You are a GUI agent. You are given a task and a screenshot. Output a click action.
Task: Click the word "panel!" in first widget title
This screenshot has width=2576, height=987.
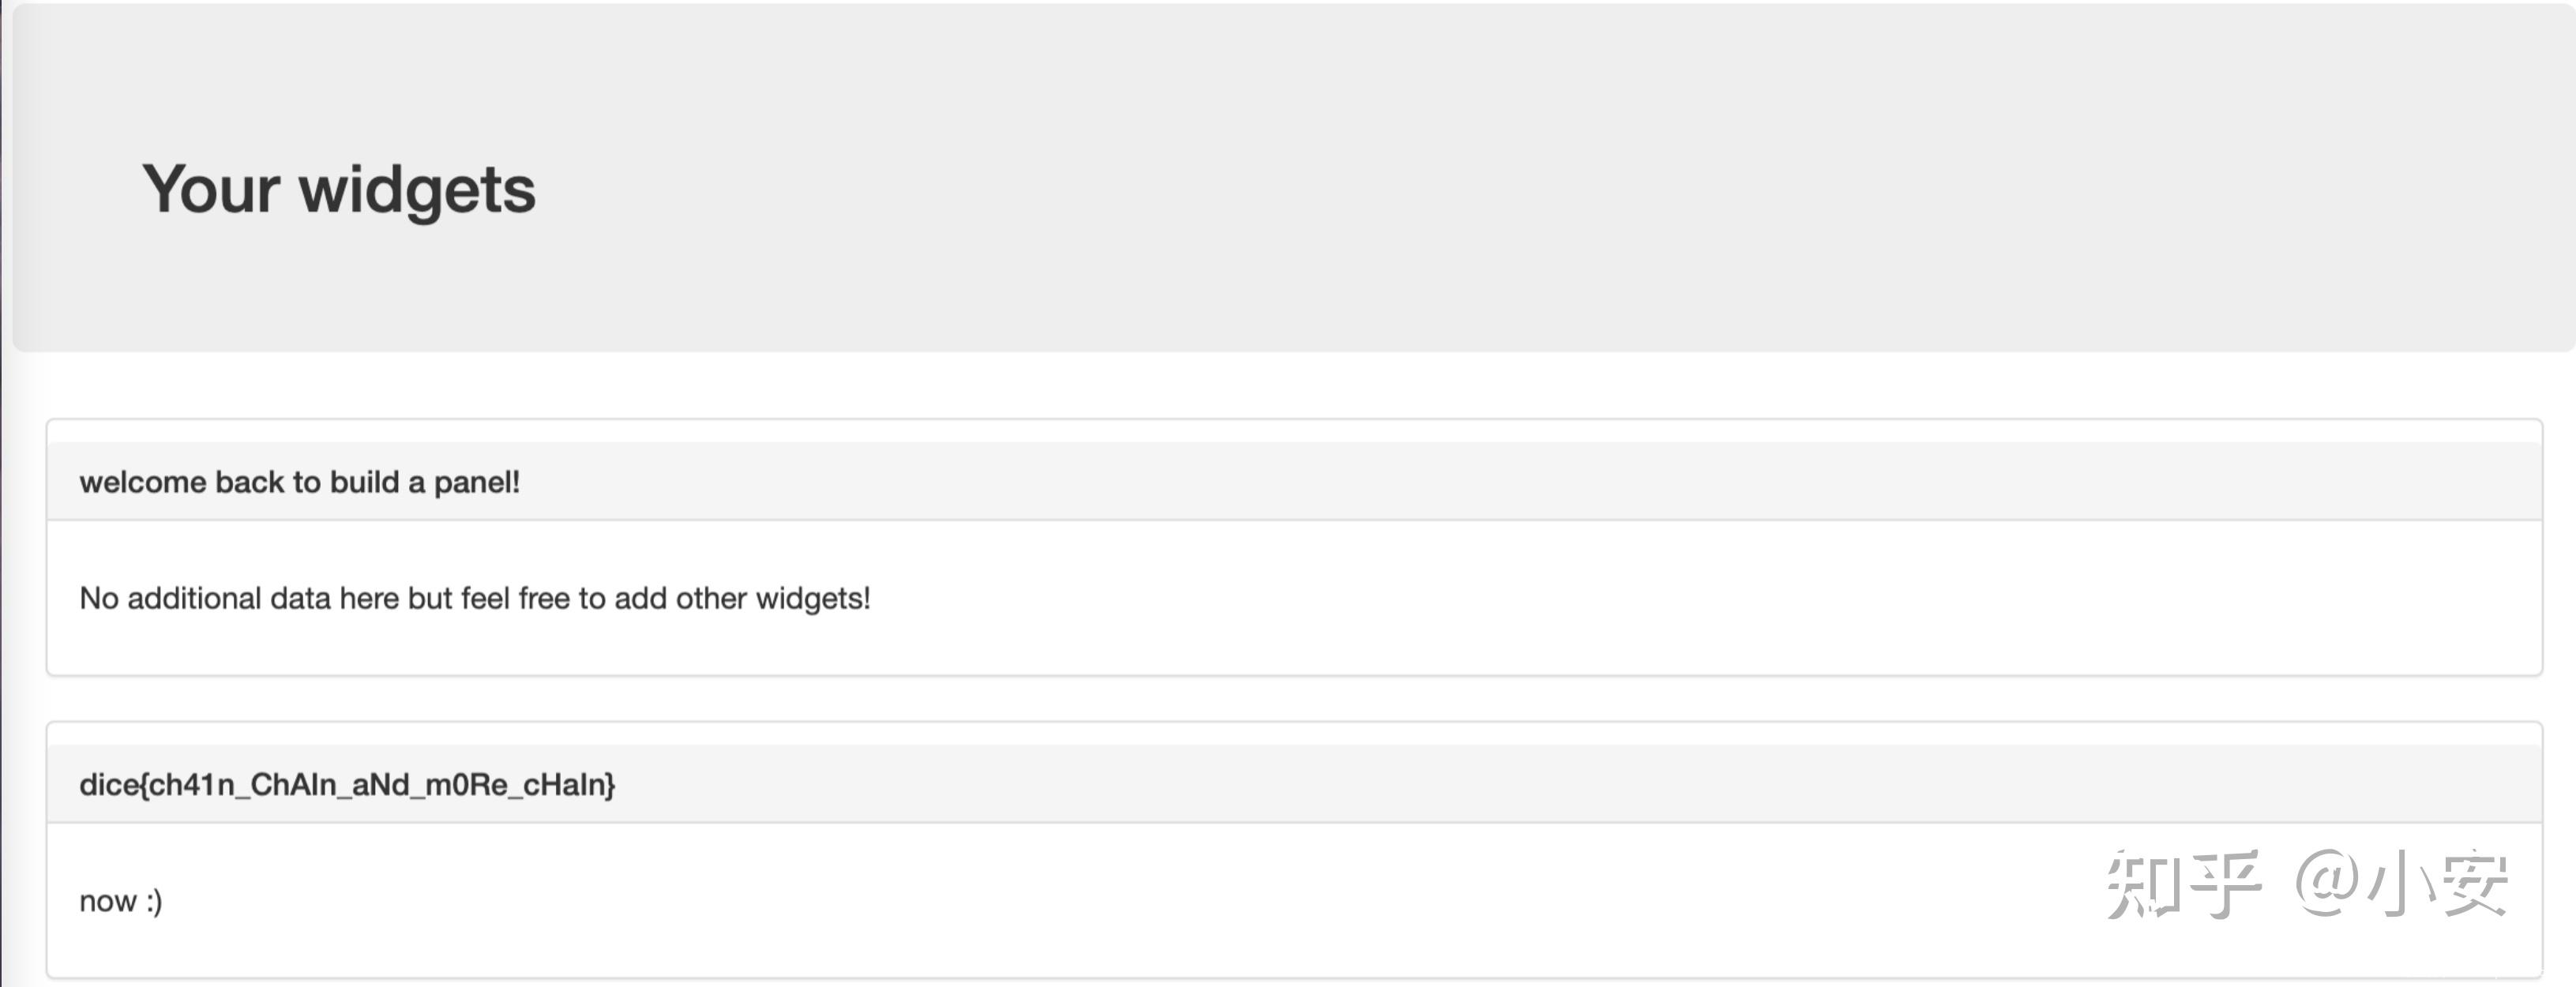(x=476, y=482)
